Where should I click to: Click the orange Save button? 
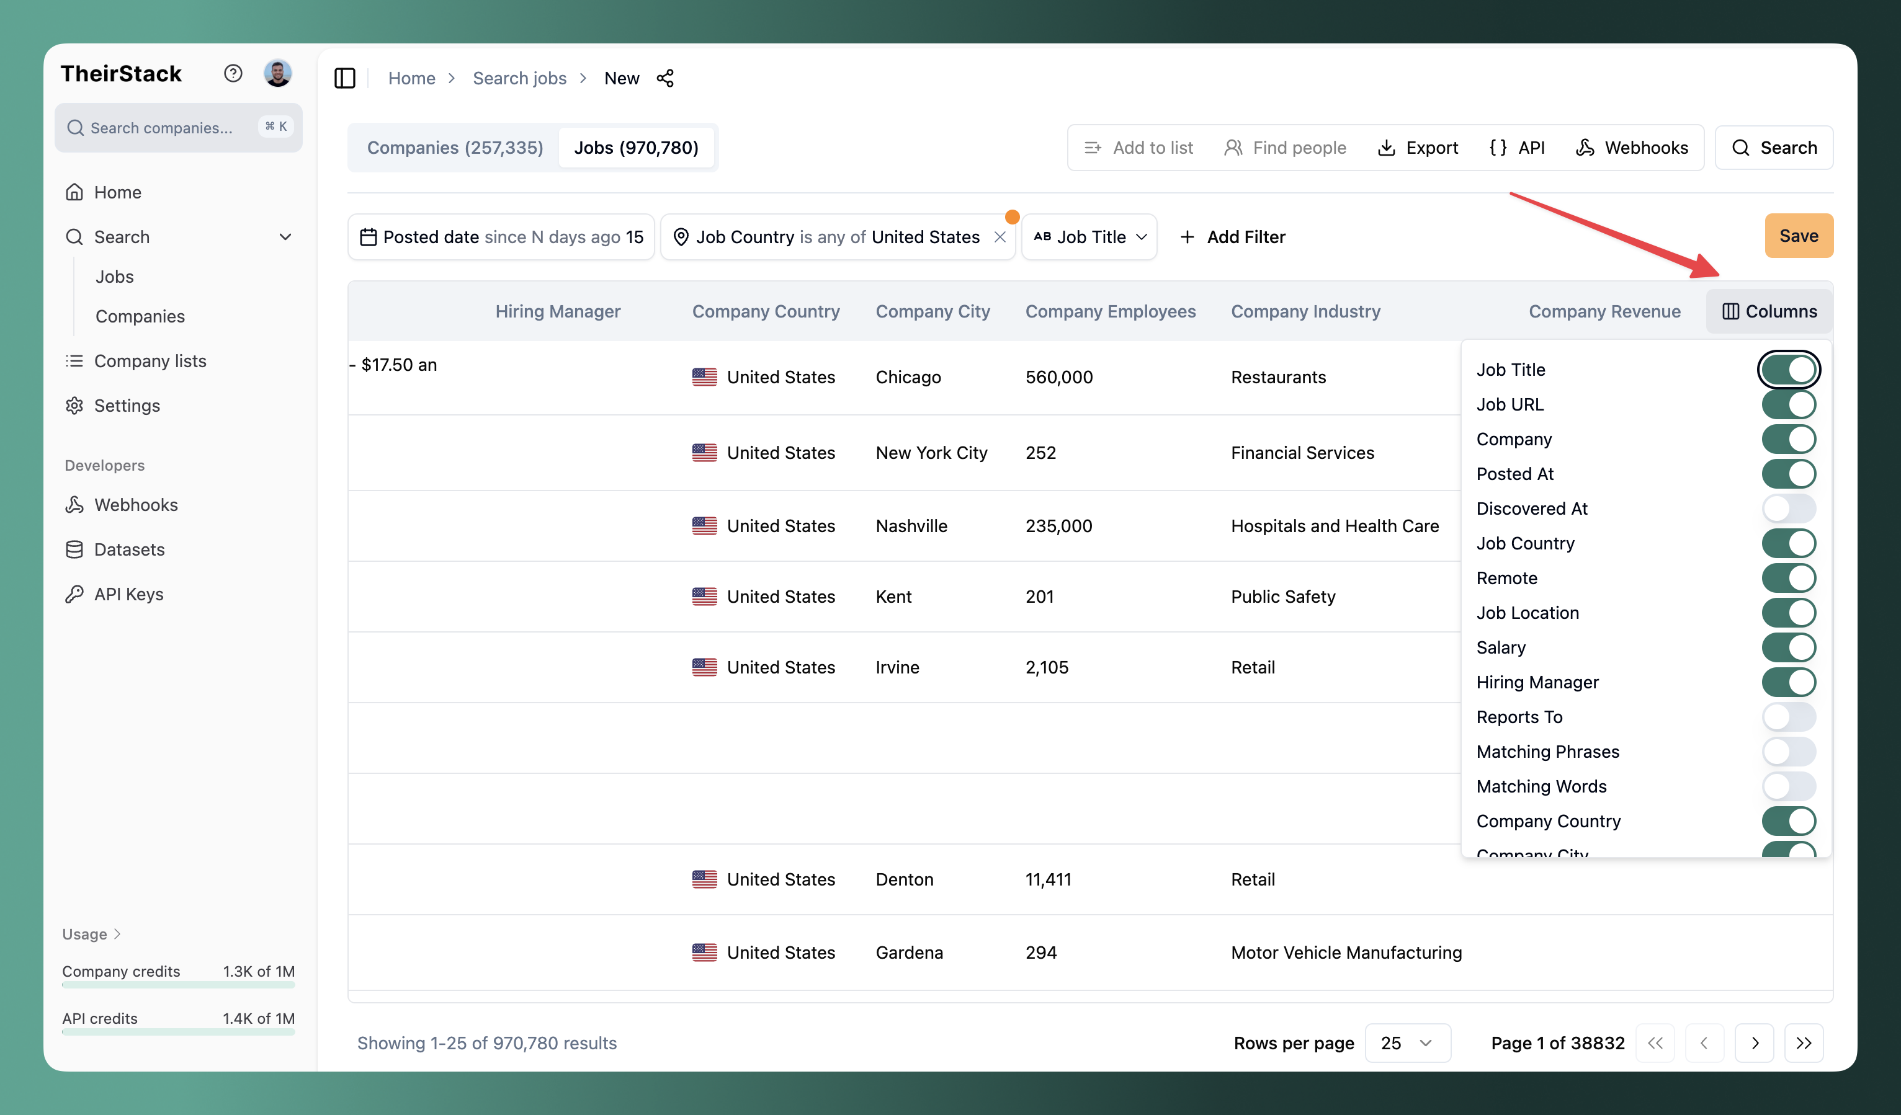tap(1799, 235)
